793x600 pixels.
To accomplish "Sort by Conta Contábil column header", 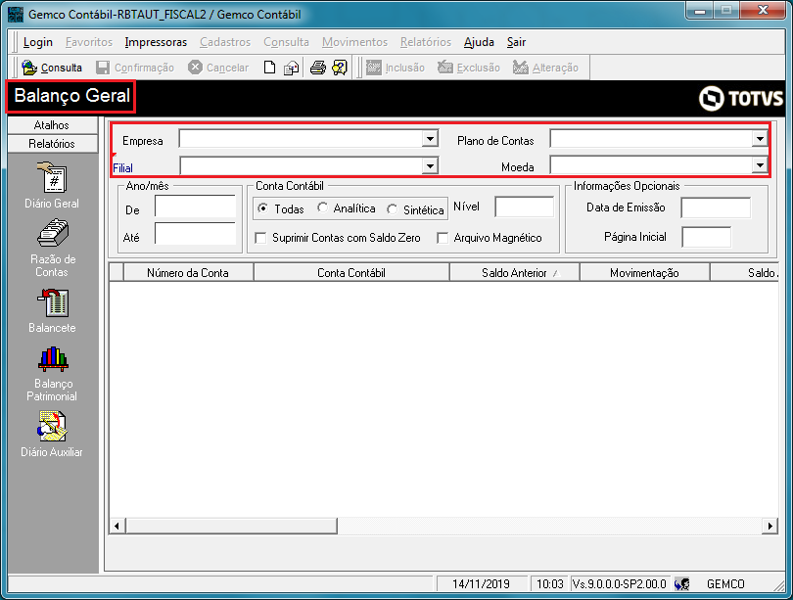I will point(351,273).
